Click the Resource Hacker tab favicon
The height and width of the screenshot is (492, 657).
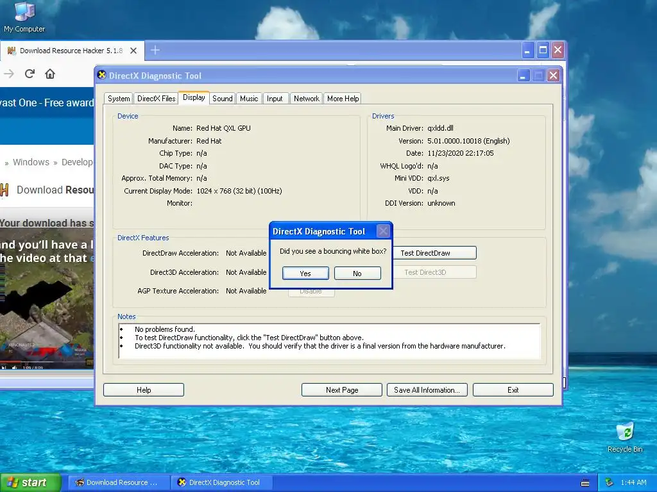click(12, 51)
